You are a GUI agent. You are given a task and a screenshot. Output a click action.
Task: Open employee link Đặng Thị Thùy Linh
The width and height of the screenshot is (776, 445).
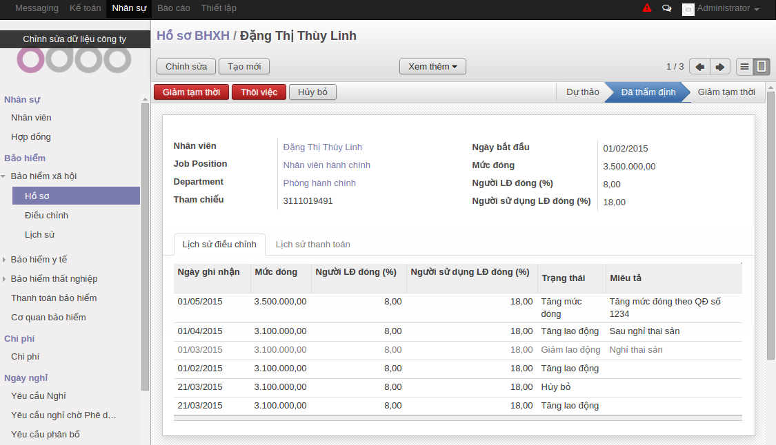click(322, 147)
